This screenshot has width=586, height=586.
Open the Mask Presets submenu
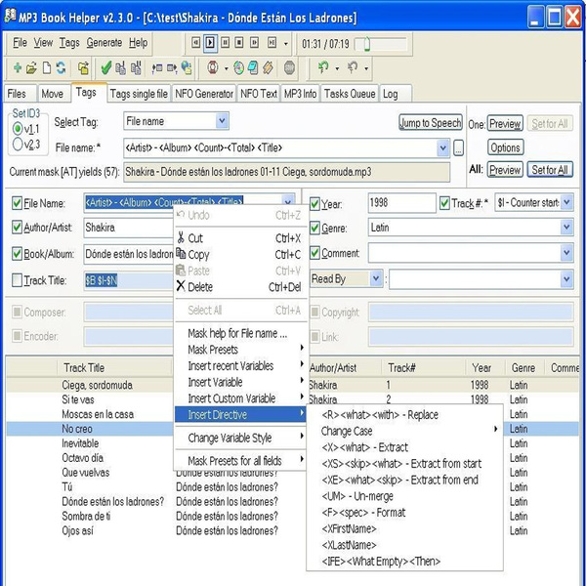(x=240, y=350)
